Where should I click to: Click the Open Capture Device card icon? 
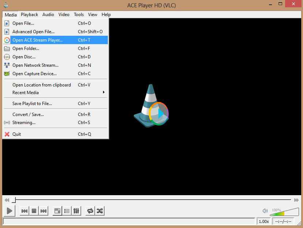click(x=7, y=74)
